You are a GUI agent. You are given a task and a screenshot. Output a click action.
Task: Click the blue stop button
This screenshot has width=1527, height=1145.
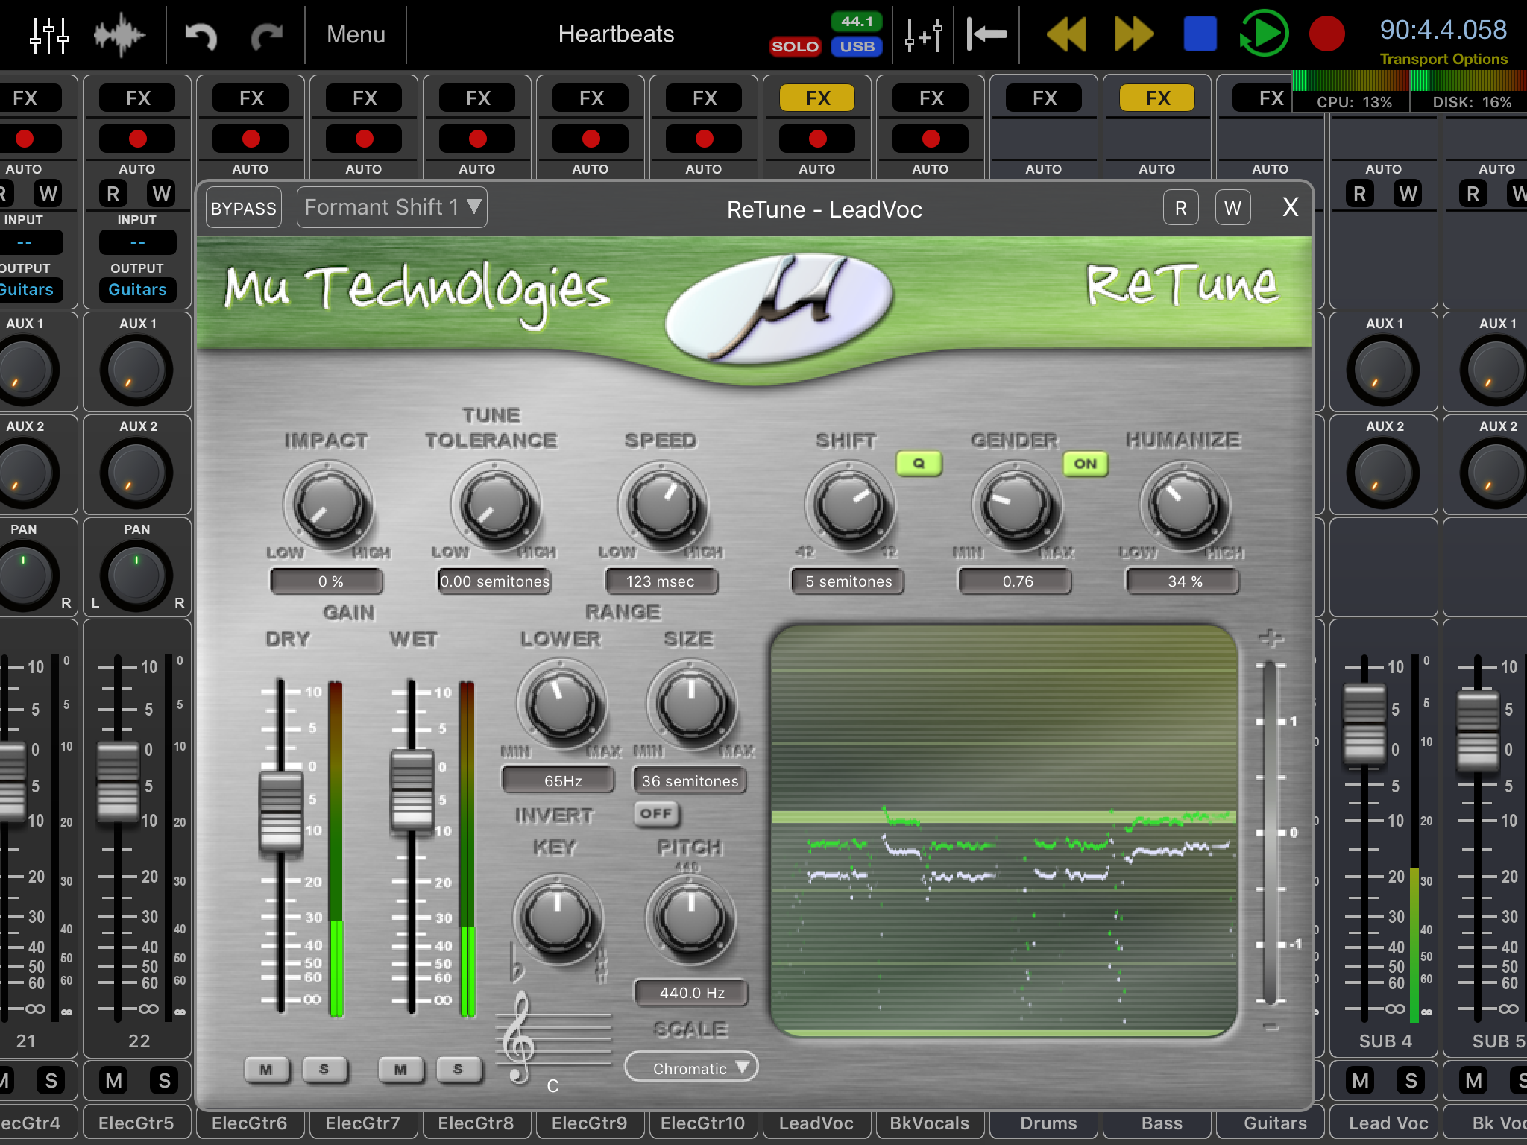[1200, 34]
